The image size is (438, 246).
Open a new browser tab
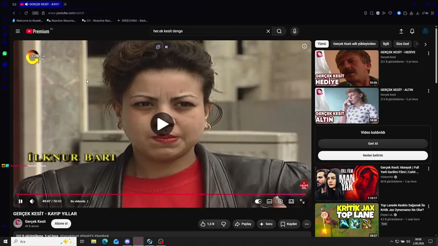click(x=65, y=4)
